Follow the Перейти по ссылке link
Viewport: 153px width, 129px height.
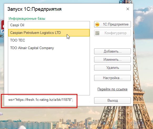point(113,89)
